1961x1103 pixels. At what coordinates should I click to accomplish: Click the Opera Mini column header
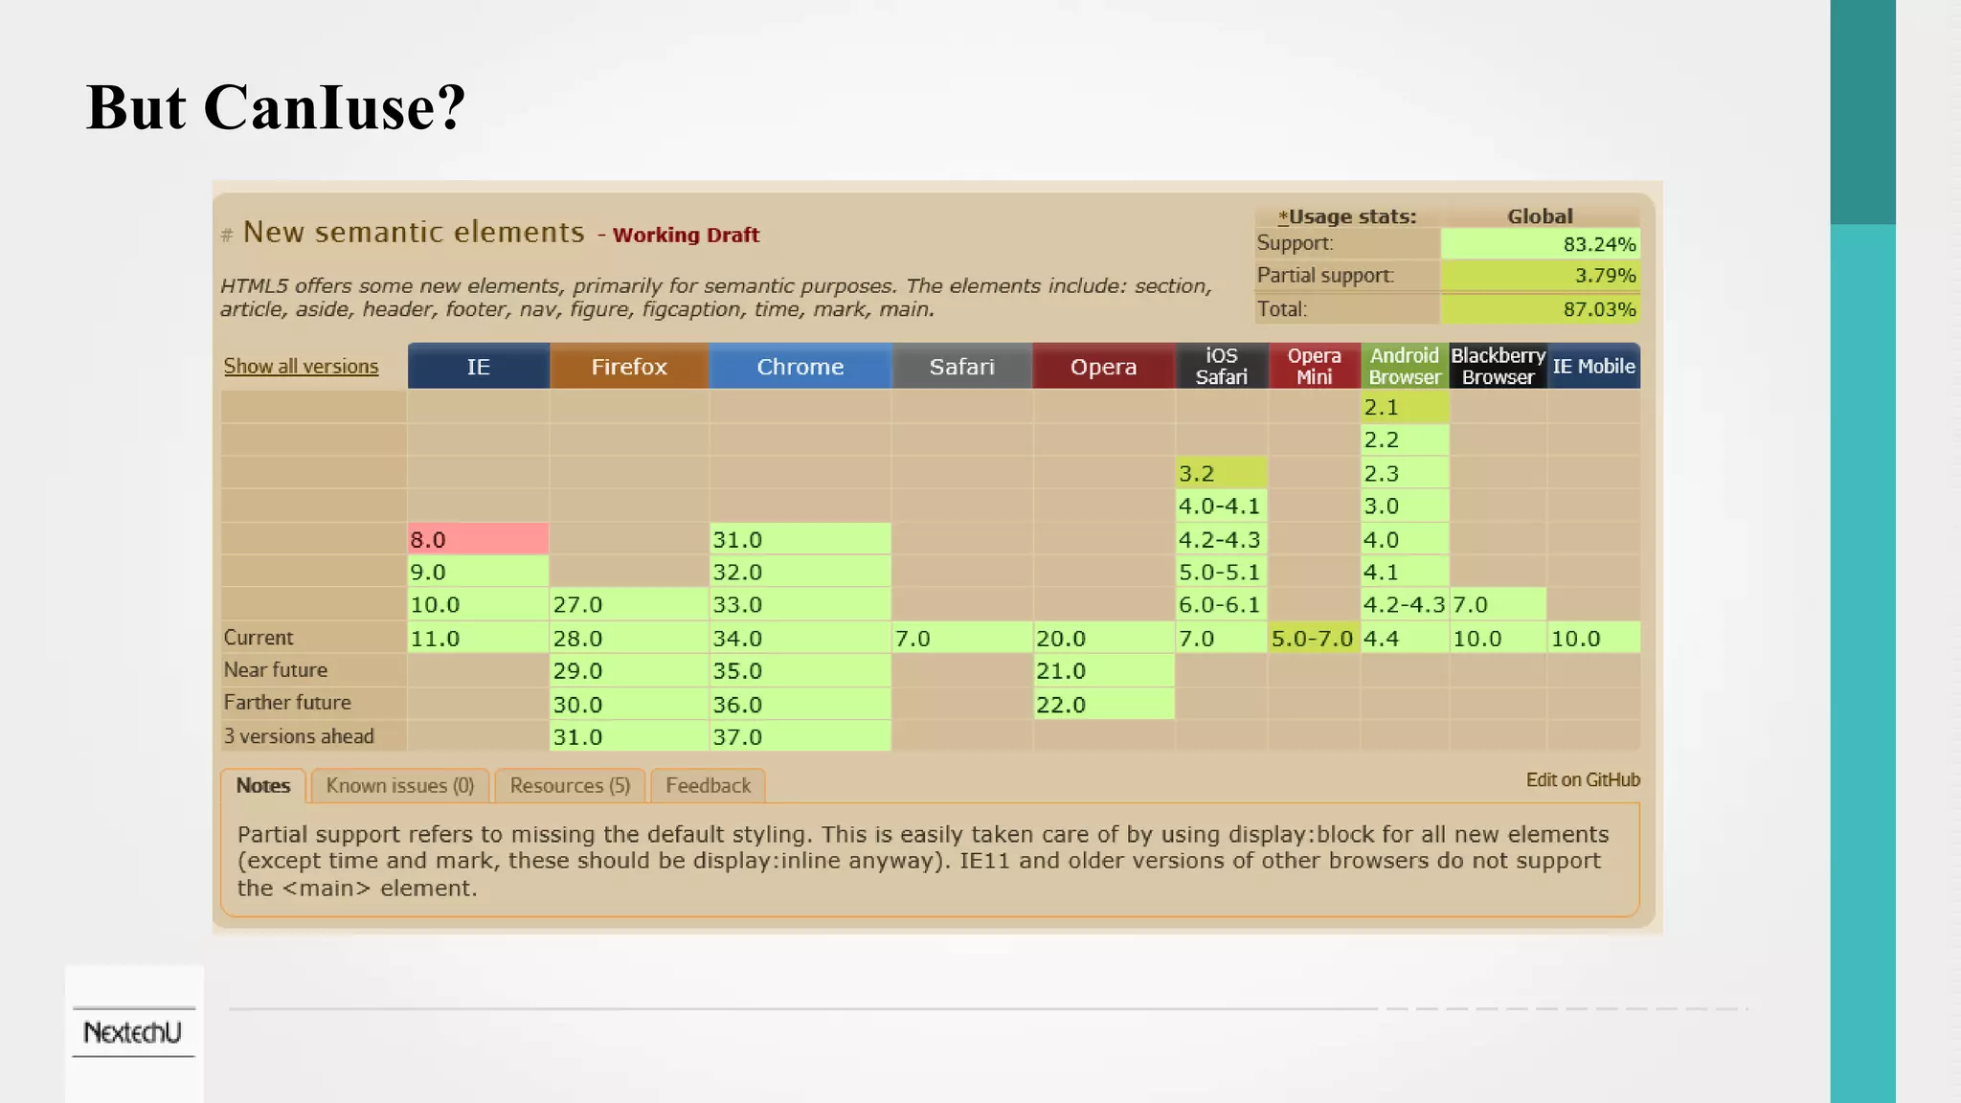pos(1314,367)
